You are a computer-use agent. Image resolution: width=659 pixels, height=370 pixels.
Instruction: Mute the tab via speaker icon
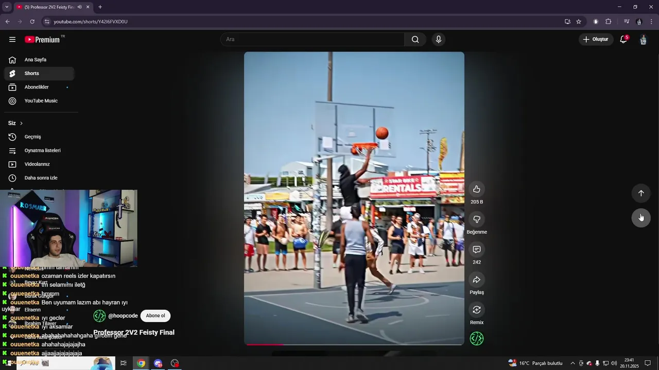79,7
